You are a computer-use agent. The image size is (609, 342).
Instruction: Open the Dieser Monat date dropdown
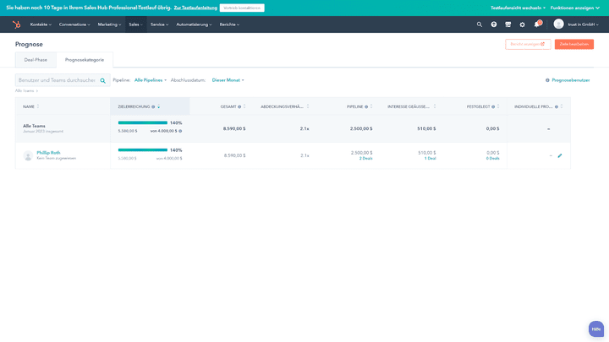pyautogui.click(x=228, y=80)
